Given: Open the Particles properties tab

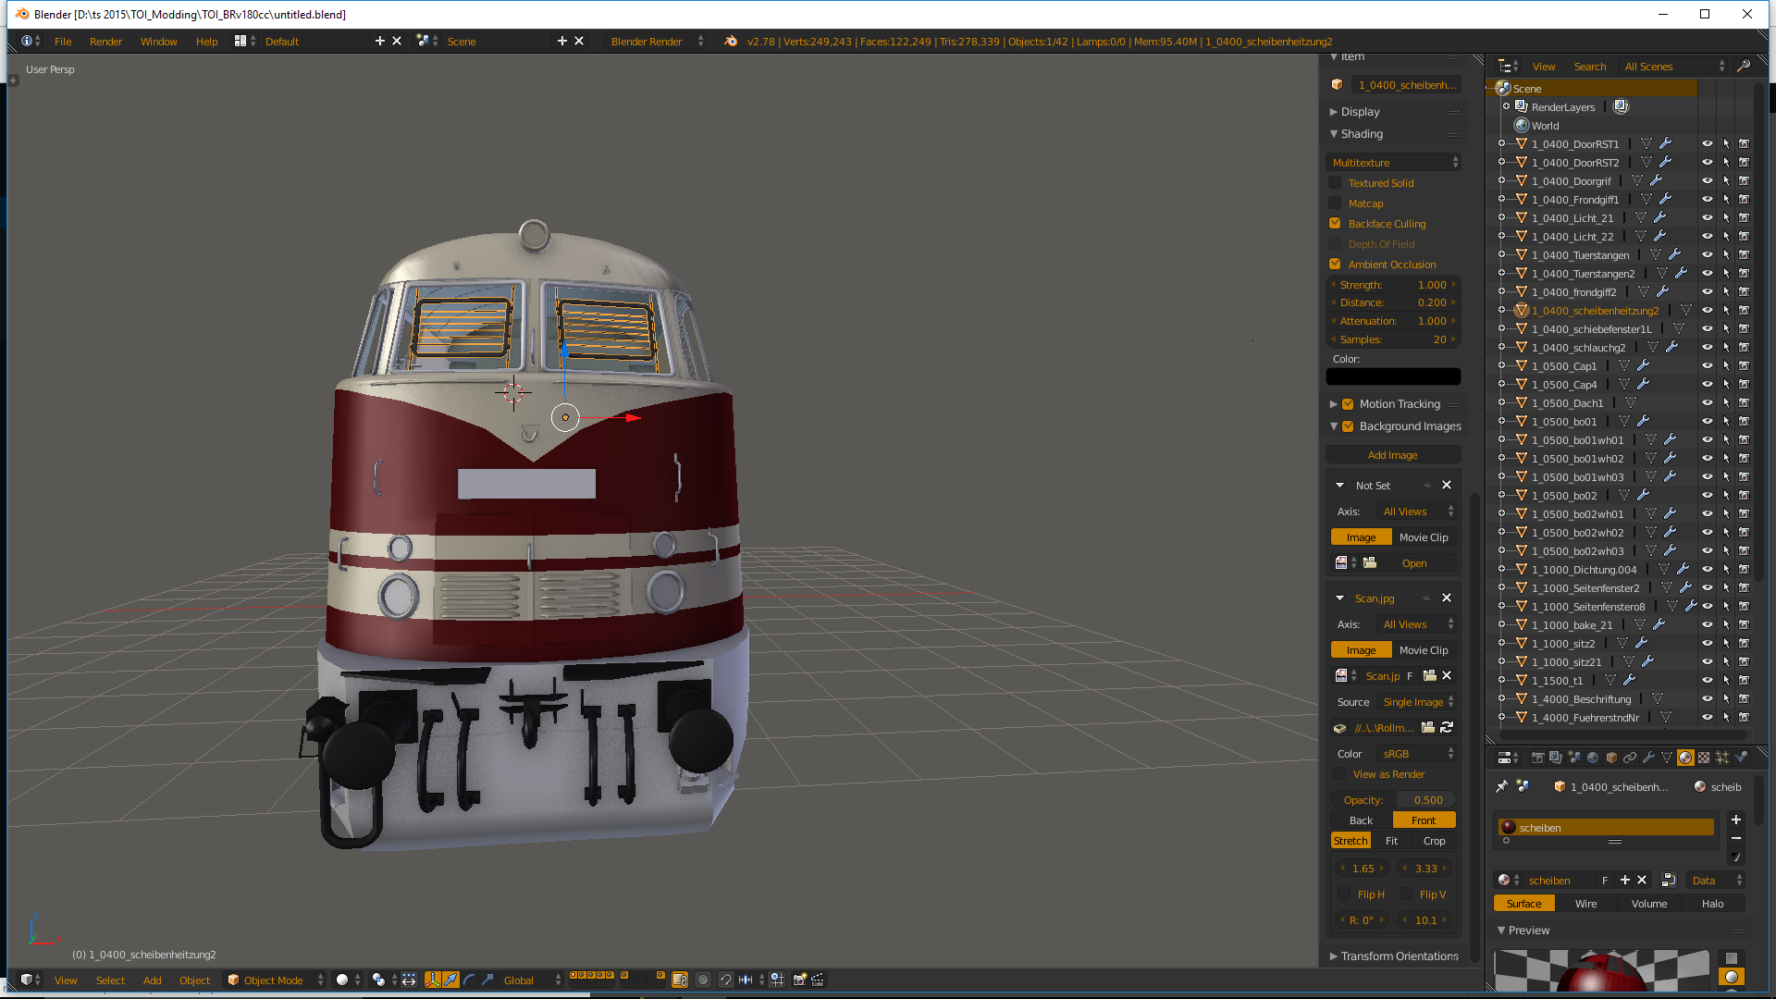Looking at the screenshot, I should point(1722,758).
